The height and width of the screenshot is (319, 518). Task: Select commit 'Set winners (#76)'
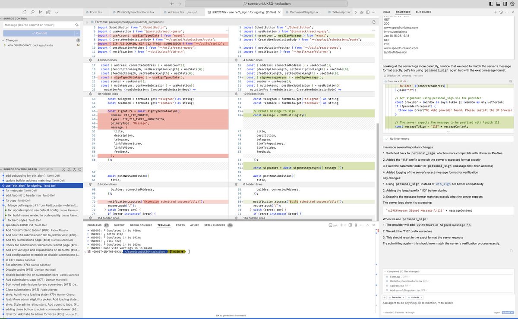pos(41,265)
